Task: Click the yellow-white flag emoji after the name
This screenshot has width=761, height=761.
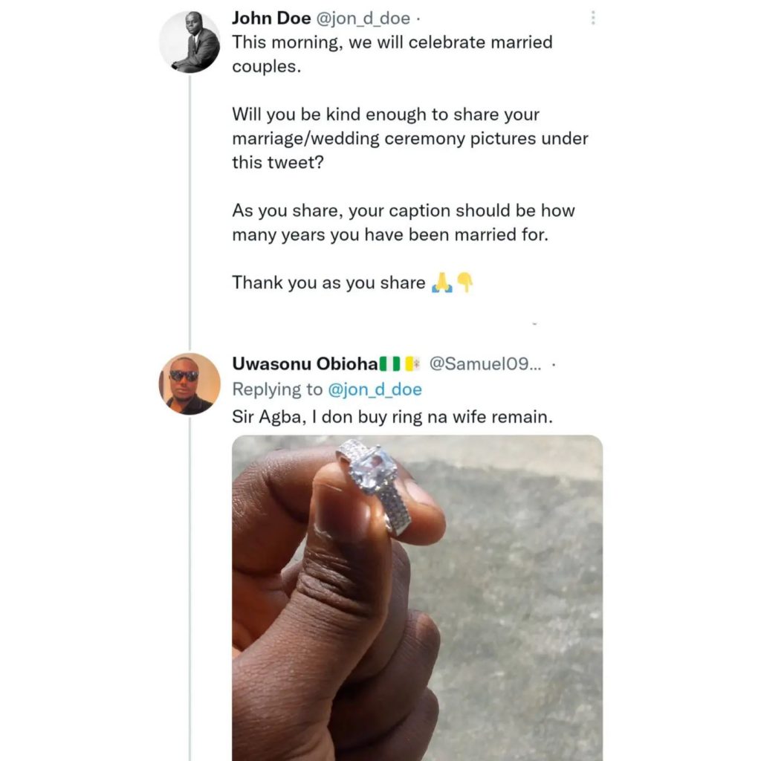Action: pos(412,364)
